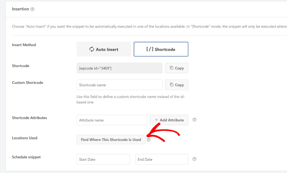Click the Shortcode Attributes label

pyautogui.click(x=29, y=118)
